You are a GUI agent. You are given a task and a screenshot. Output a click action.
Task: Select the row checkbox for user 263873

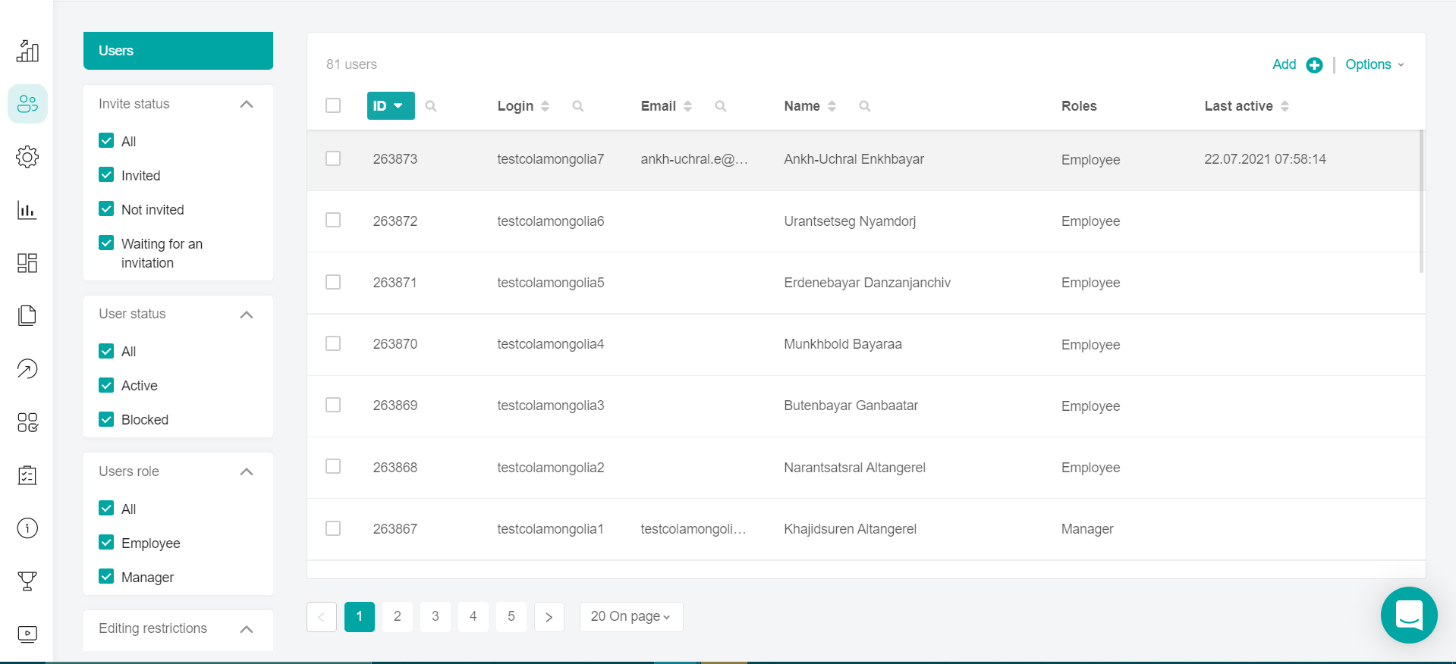pos(333,158)
